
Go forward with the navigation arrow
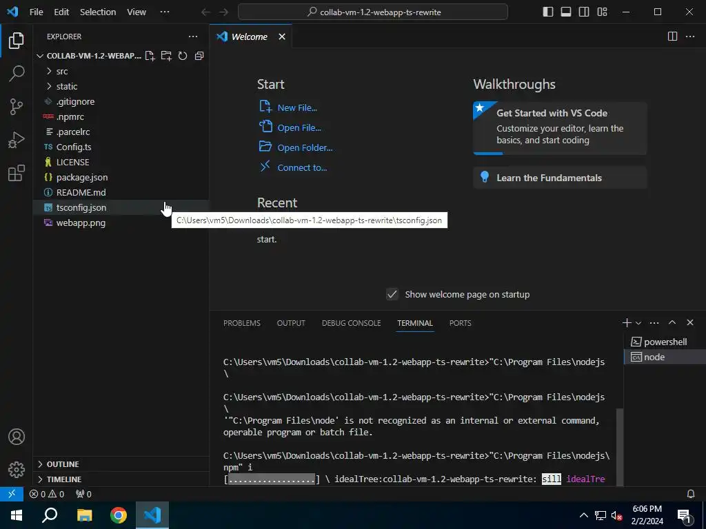(223, 12)
